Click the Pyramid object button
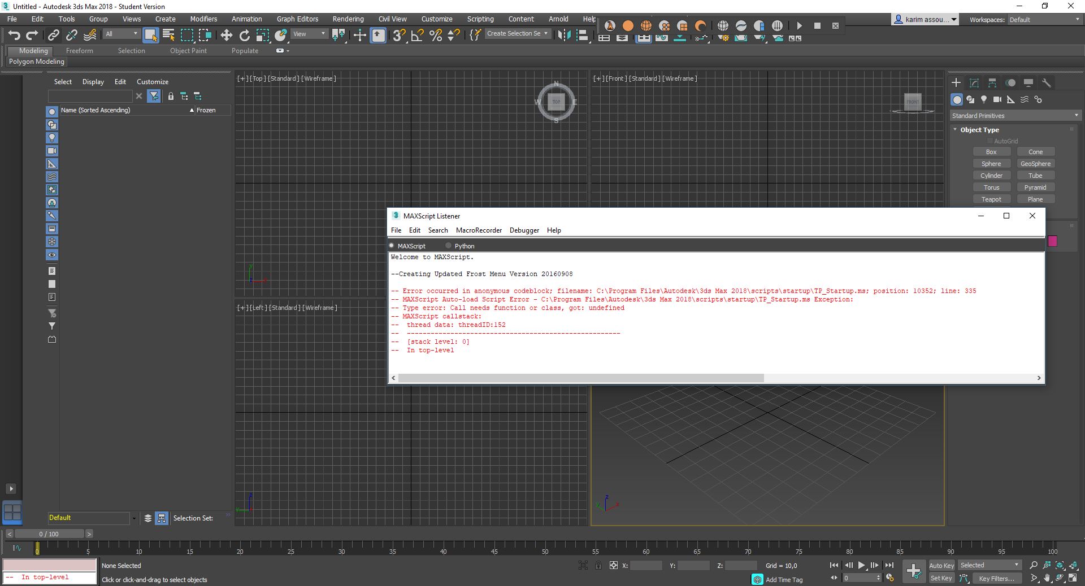 tap(1035, 187)
